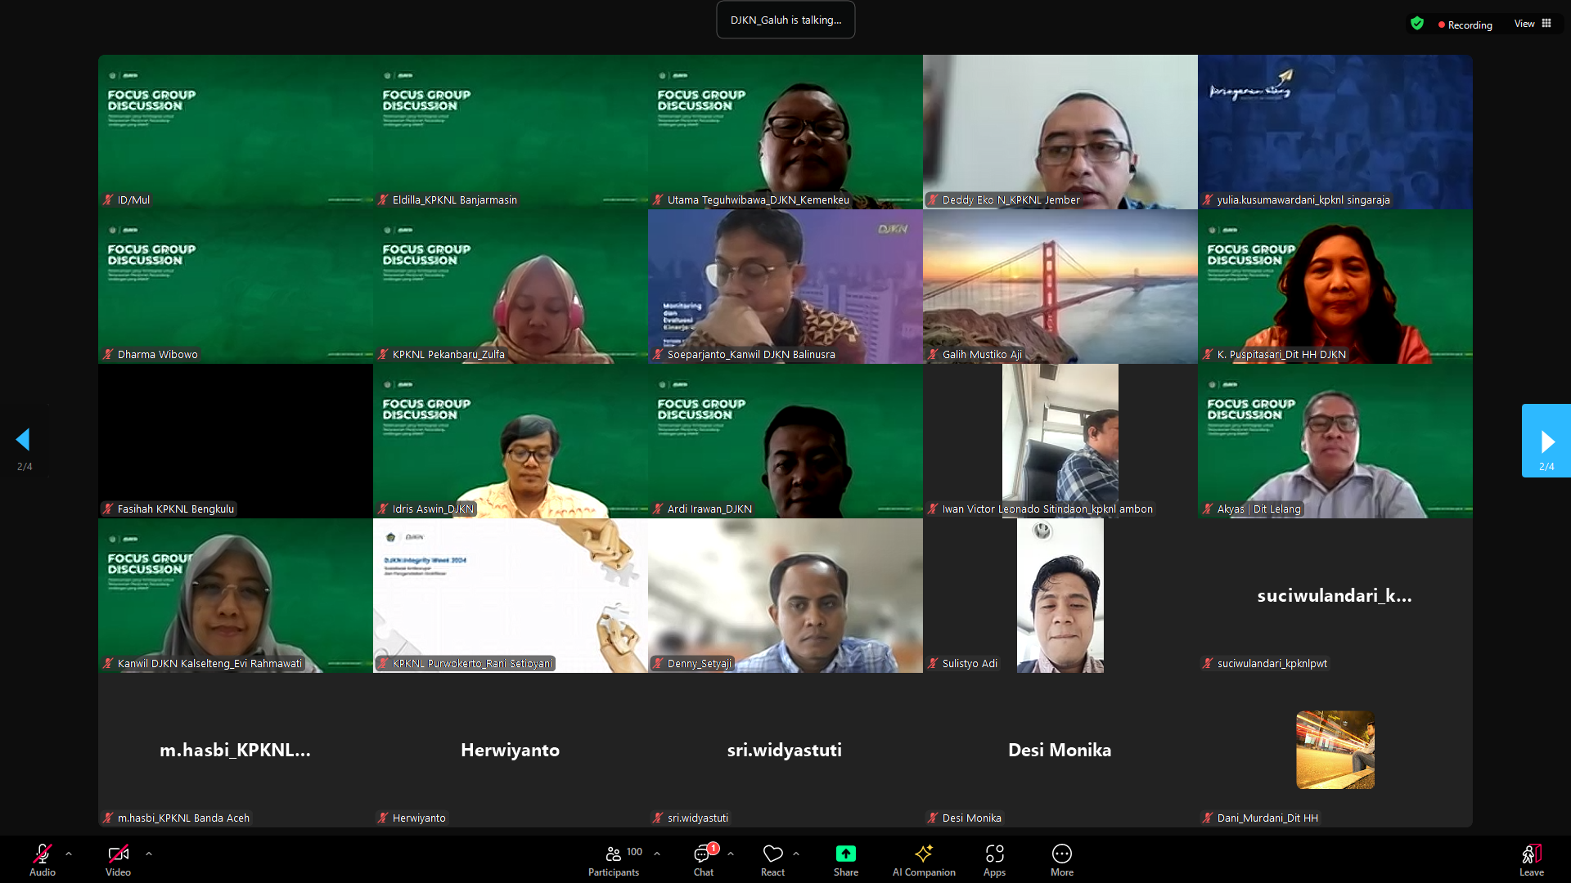Expand the caret beside Participants
Screen dimensions: 1571x883
click(x=657, y=854)
